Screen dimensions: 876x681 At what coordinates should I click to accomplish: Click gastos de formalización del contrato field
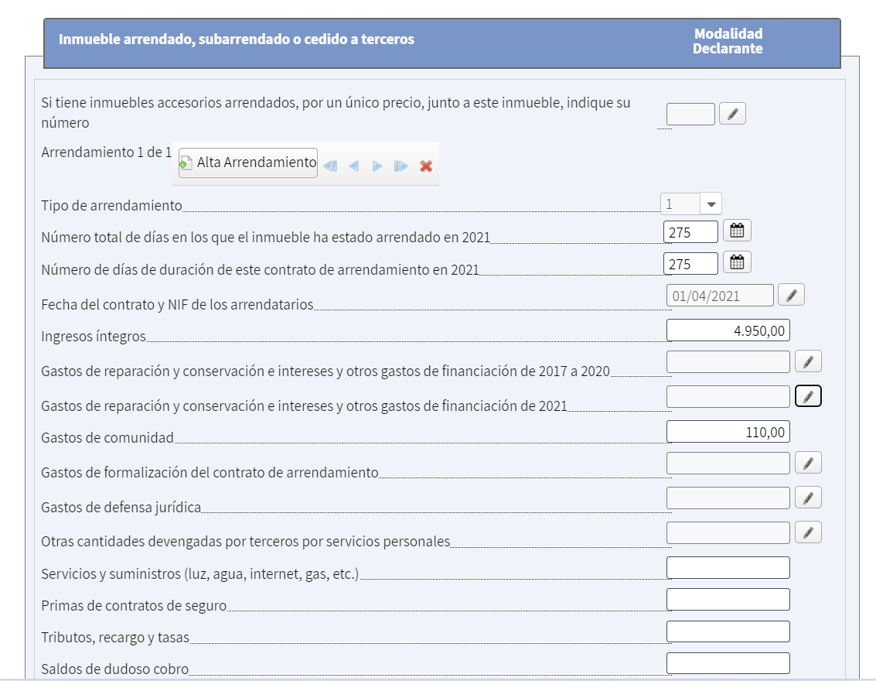(728, 463)
